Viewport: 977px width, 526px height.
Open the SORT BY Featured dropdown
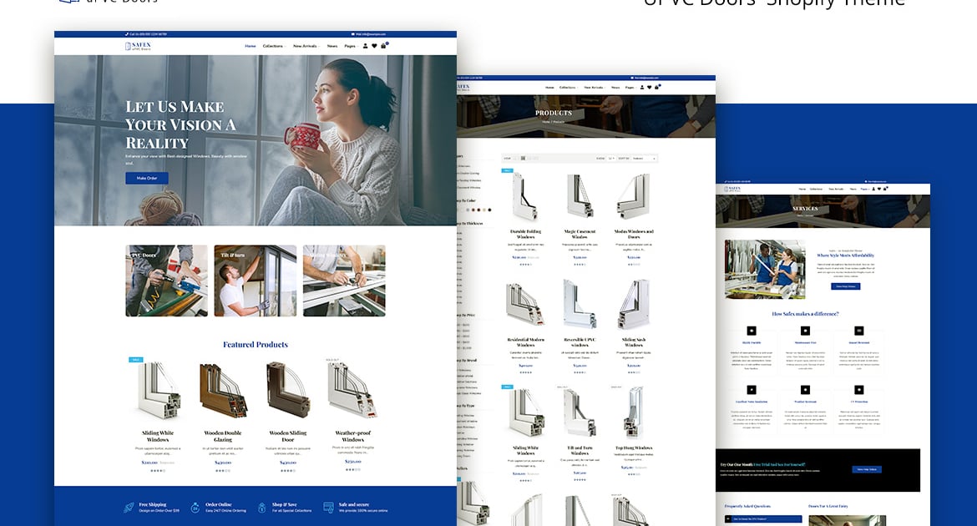[x=643, y=158]
